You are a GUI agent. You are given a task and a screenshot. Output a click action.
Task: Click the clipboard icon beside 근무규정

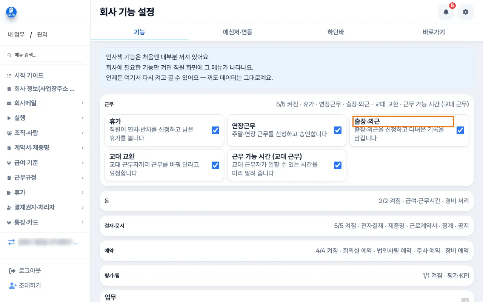[x=9, y=177]
